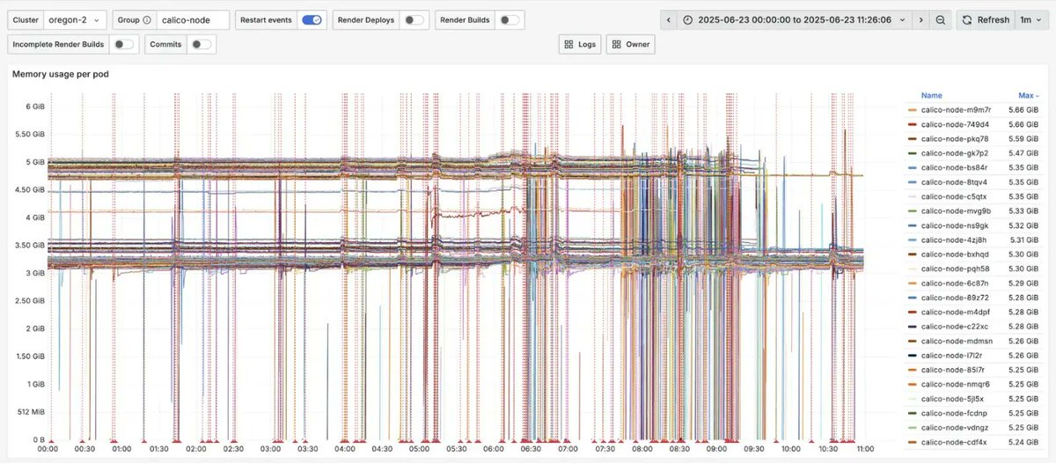Click the Group calico-node input field
Image resolution: width=1056 pixels, height=464 pixels.
point(192,19)
